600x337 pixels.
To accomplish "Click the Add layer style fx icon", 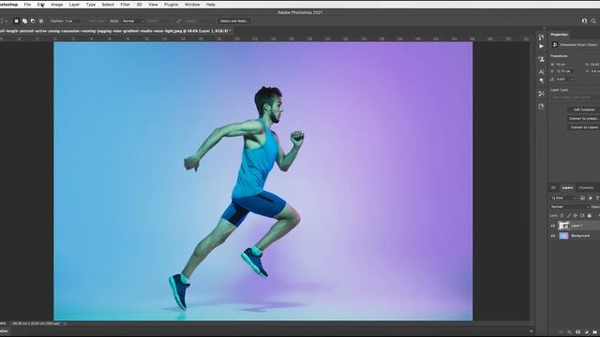I will click(x=569, y=332).
